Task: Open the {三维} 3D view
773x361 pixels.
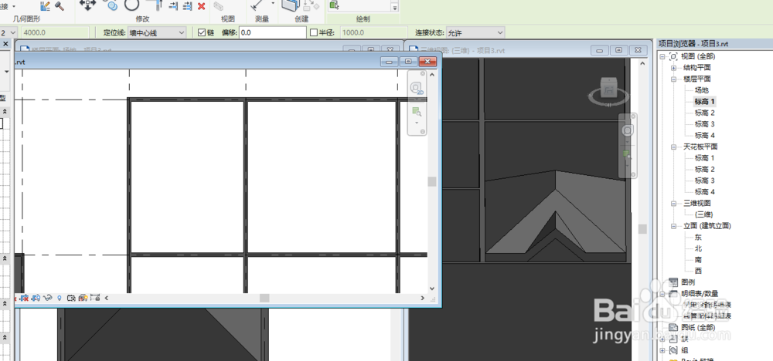Action: click(703, 214)
